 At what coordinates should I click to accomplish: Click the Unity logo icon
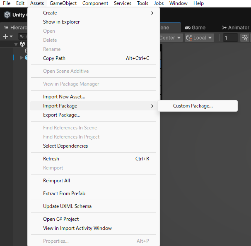pos(7,15)
